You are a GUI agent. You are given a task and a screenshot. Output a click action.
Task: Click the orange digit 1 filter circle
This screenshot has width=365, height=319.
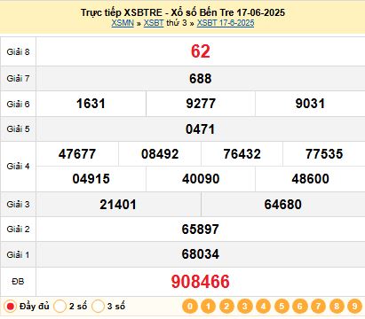tap(209, 307)
